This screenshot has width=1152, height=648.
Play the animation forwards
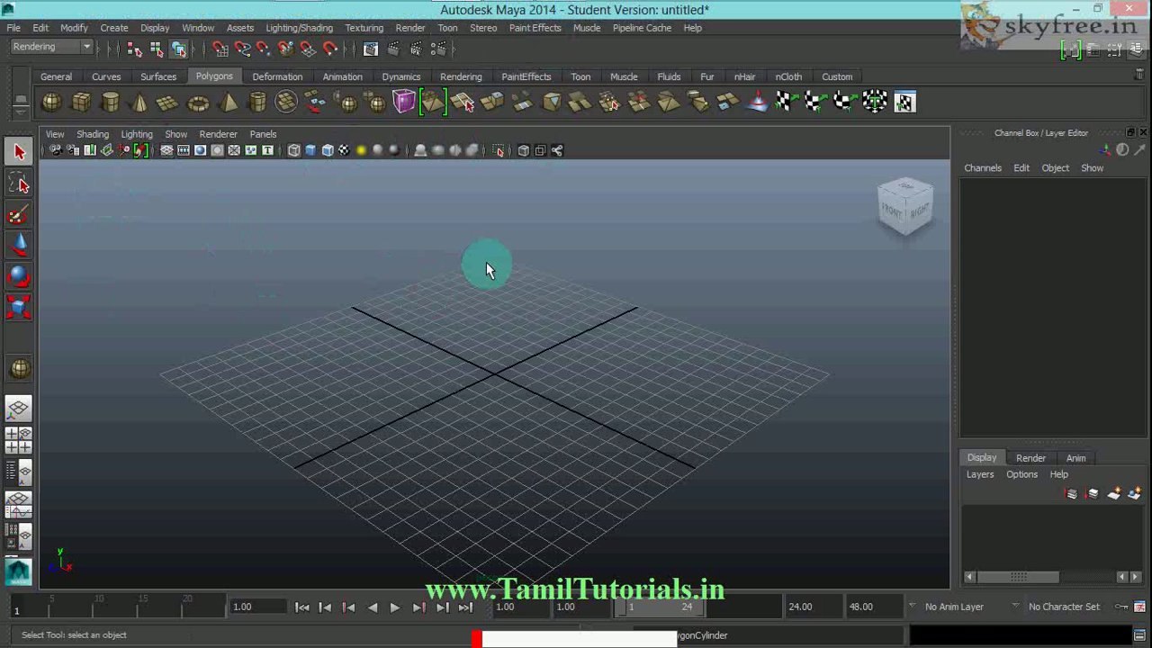coord(394,607)
